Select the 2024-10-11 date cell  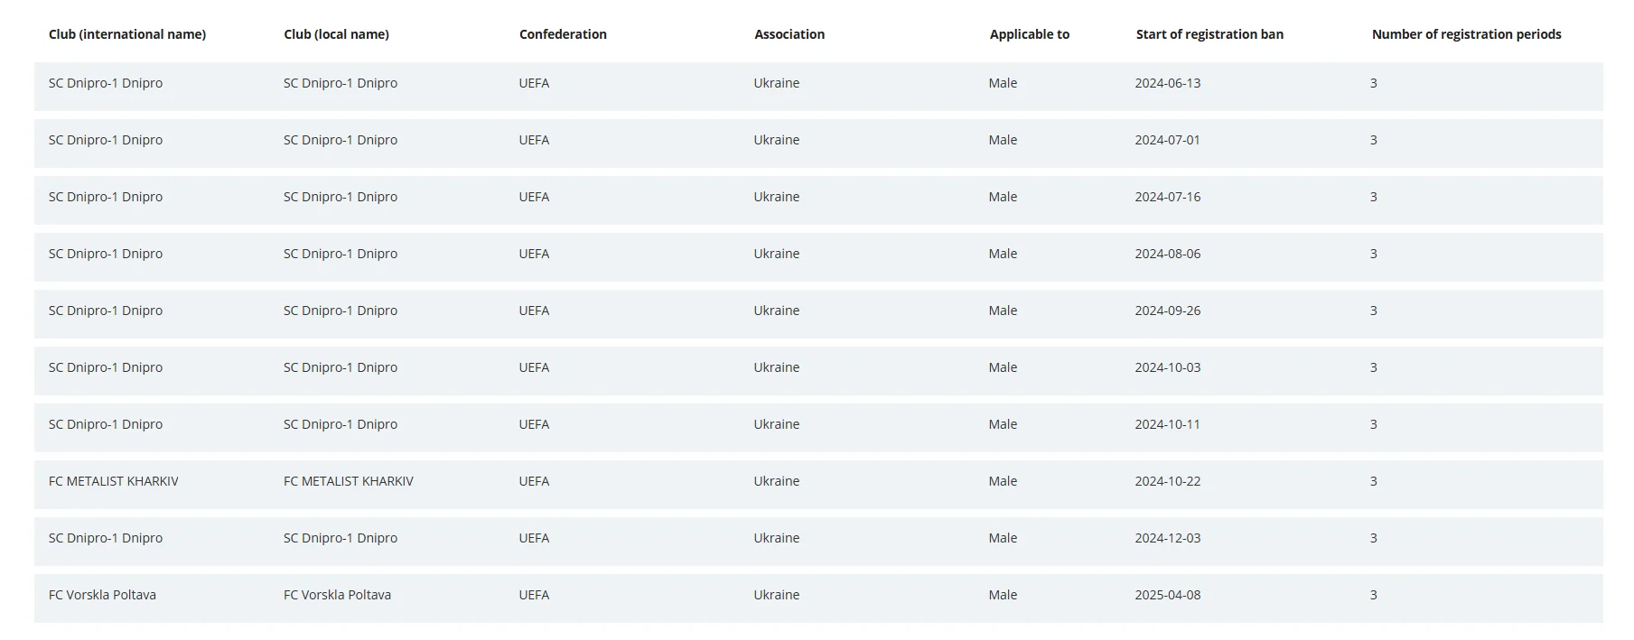1167,424
